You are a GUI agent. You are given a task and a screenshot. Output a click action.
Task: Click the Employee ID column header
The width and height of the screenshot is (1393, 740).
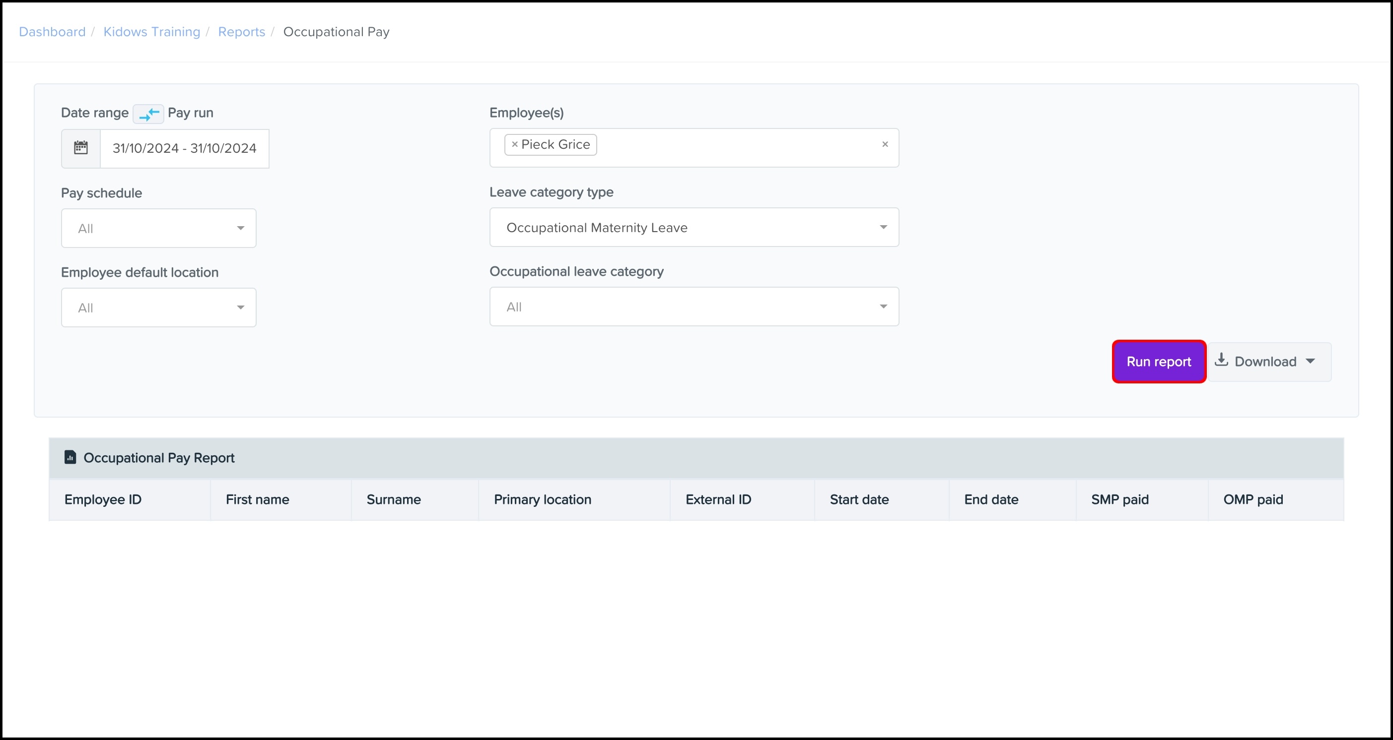(x=103, y=499)
